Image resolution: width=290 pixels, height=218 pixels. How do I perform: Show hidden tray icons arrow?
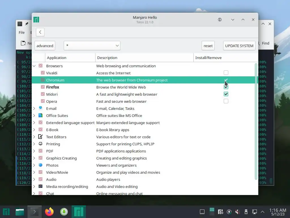coord(263,212)
